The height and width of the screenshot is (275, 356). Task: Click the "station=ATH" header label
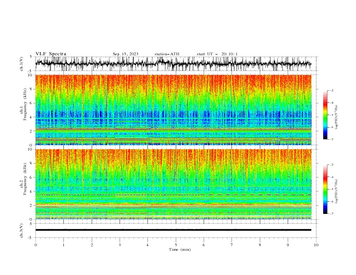point(167,54)
